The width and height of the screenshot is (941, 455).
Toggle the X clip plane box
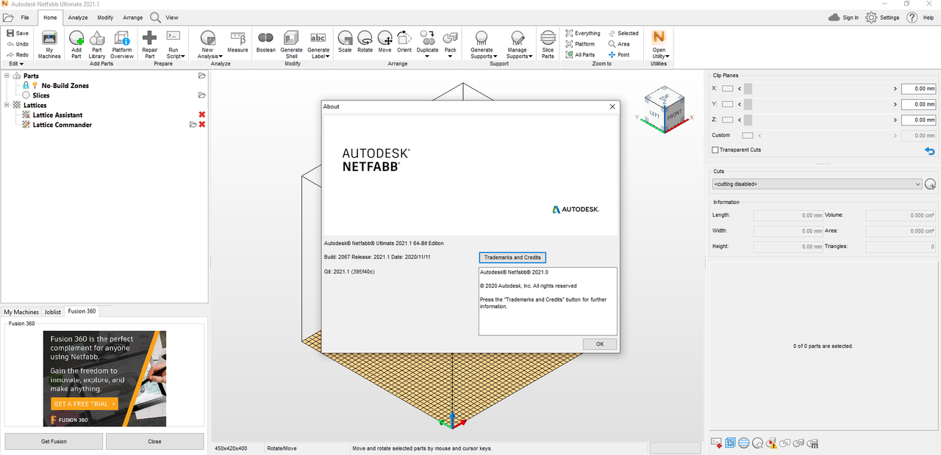click(728, 89)
